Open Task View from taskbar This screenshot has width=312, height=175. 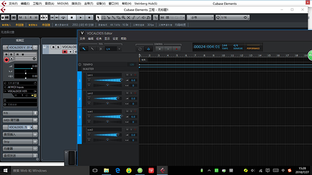pos(95,170)
